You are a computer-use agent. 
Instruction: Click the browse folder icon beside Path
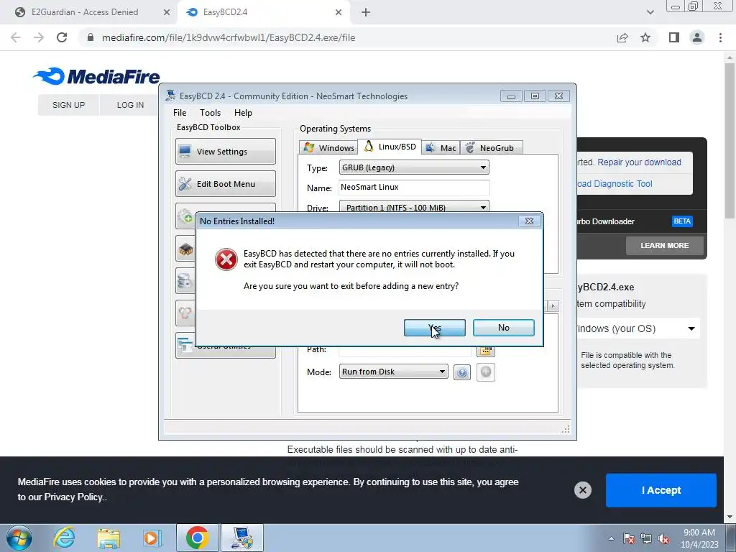(486, 351)
